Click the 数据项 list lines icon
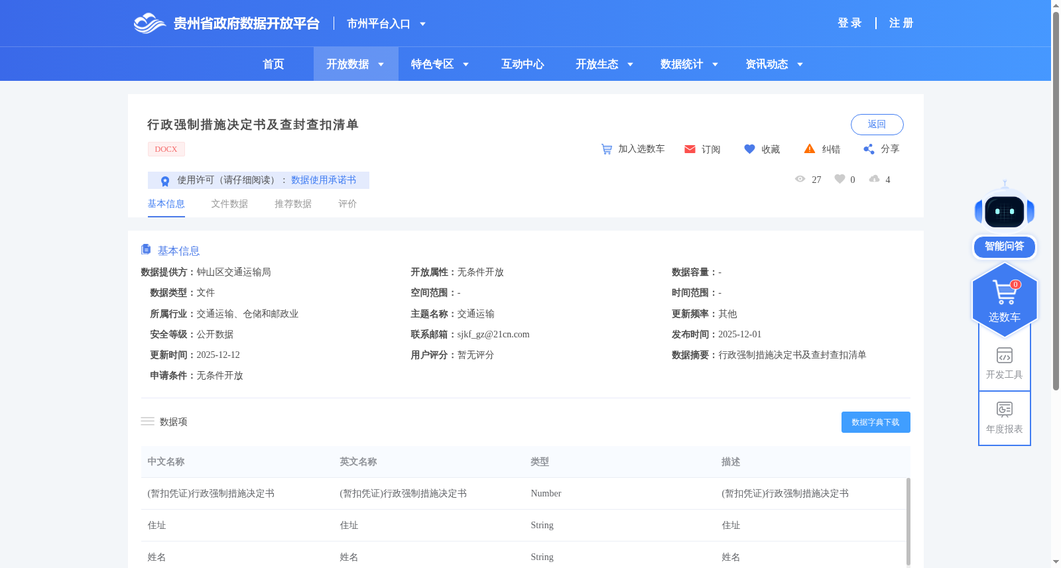 147,421
